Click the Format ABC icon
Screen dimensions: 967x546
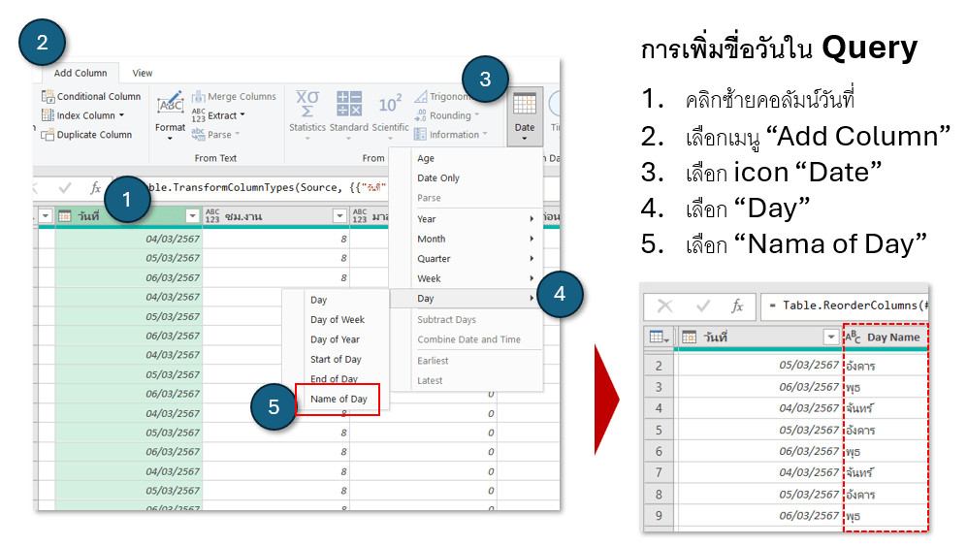point(170,104)
